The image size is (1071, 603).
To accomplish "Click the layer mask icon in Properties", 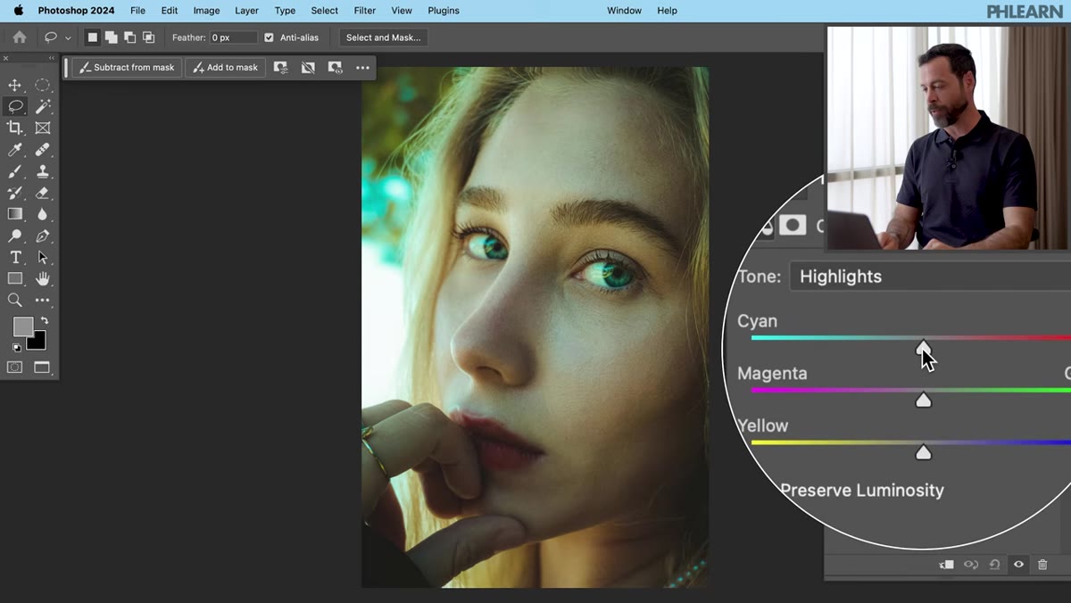I will coord(793,226).
